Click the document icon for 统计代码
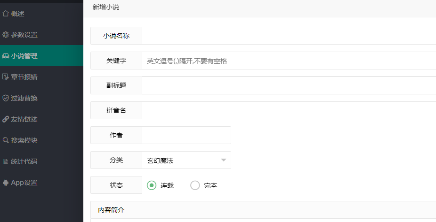The height and width of the screenshot is (222, 436). (6, 161)
